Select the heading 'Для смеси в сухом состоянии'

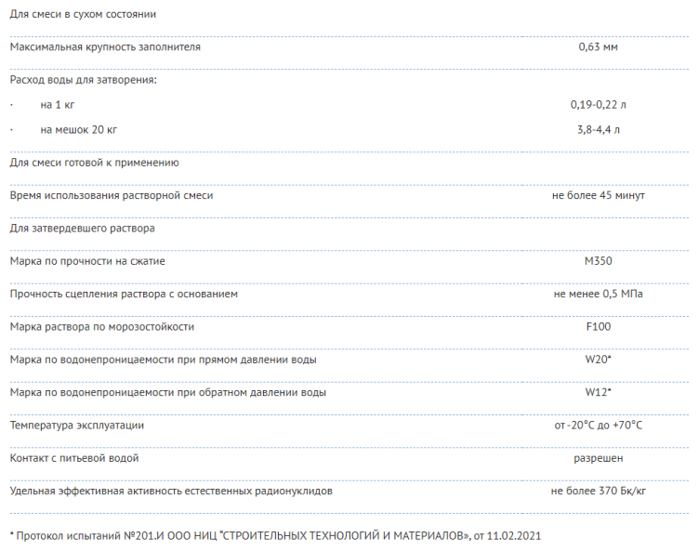83,14
